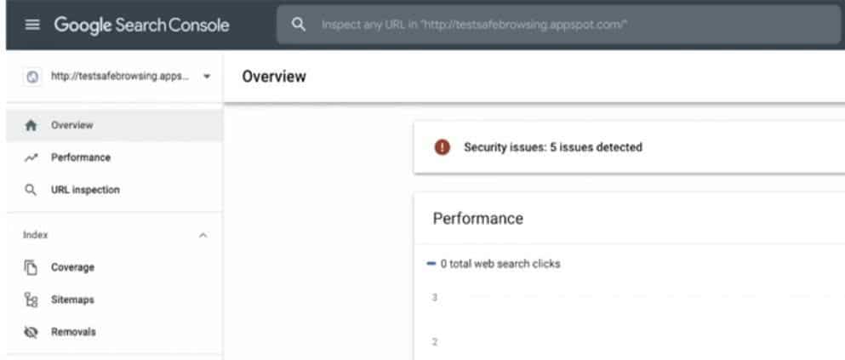Screen dimensions: 845x360
Task: Open URL inspection from sidebar
Action: [x=85, y=190]
